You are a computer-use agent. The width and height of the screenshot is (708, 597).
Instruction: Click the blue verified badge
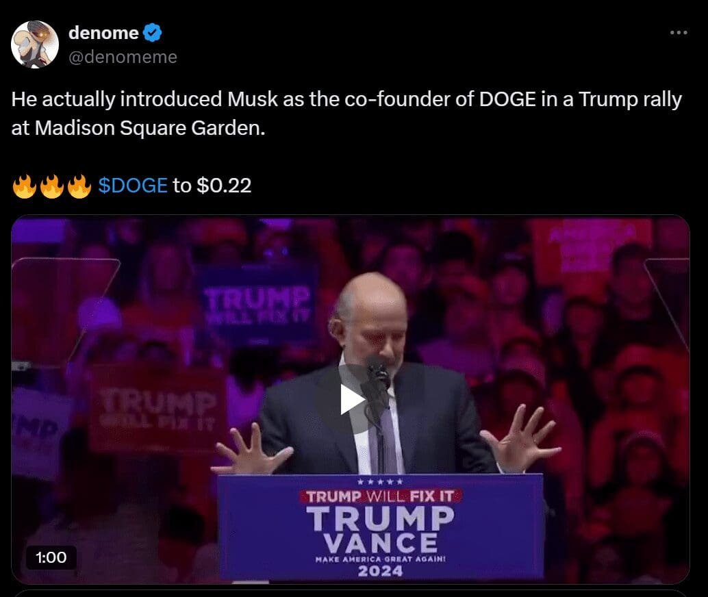[152, 32]
